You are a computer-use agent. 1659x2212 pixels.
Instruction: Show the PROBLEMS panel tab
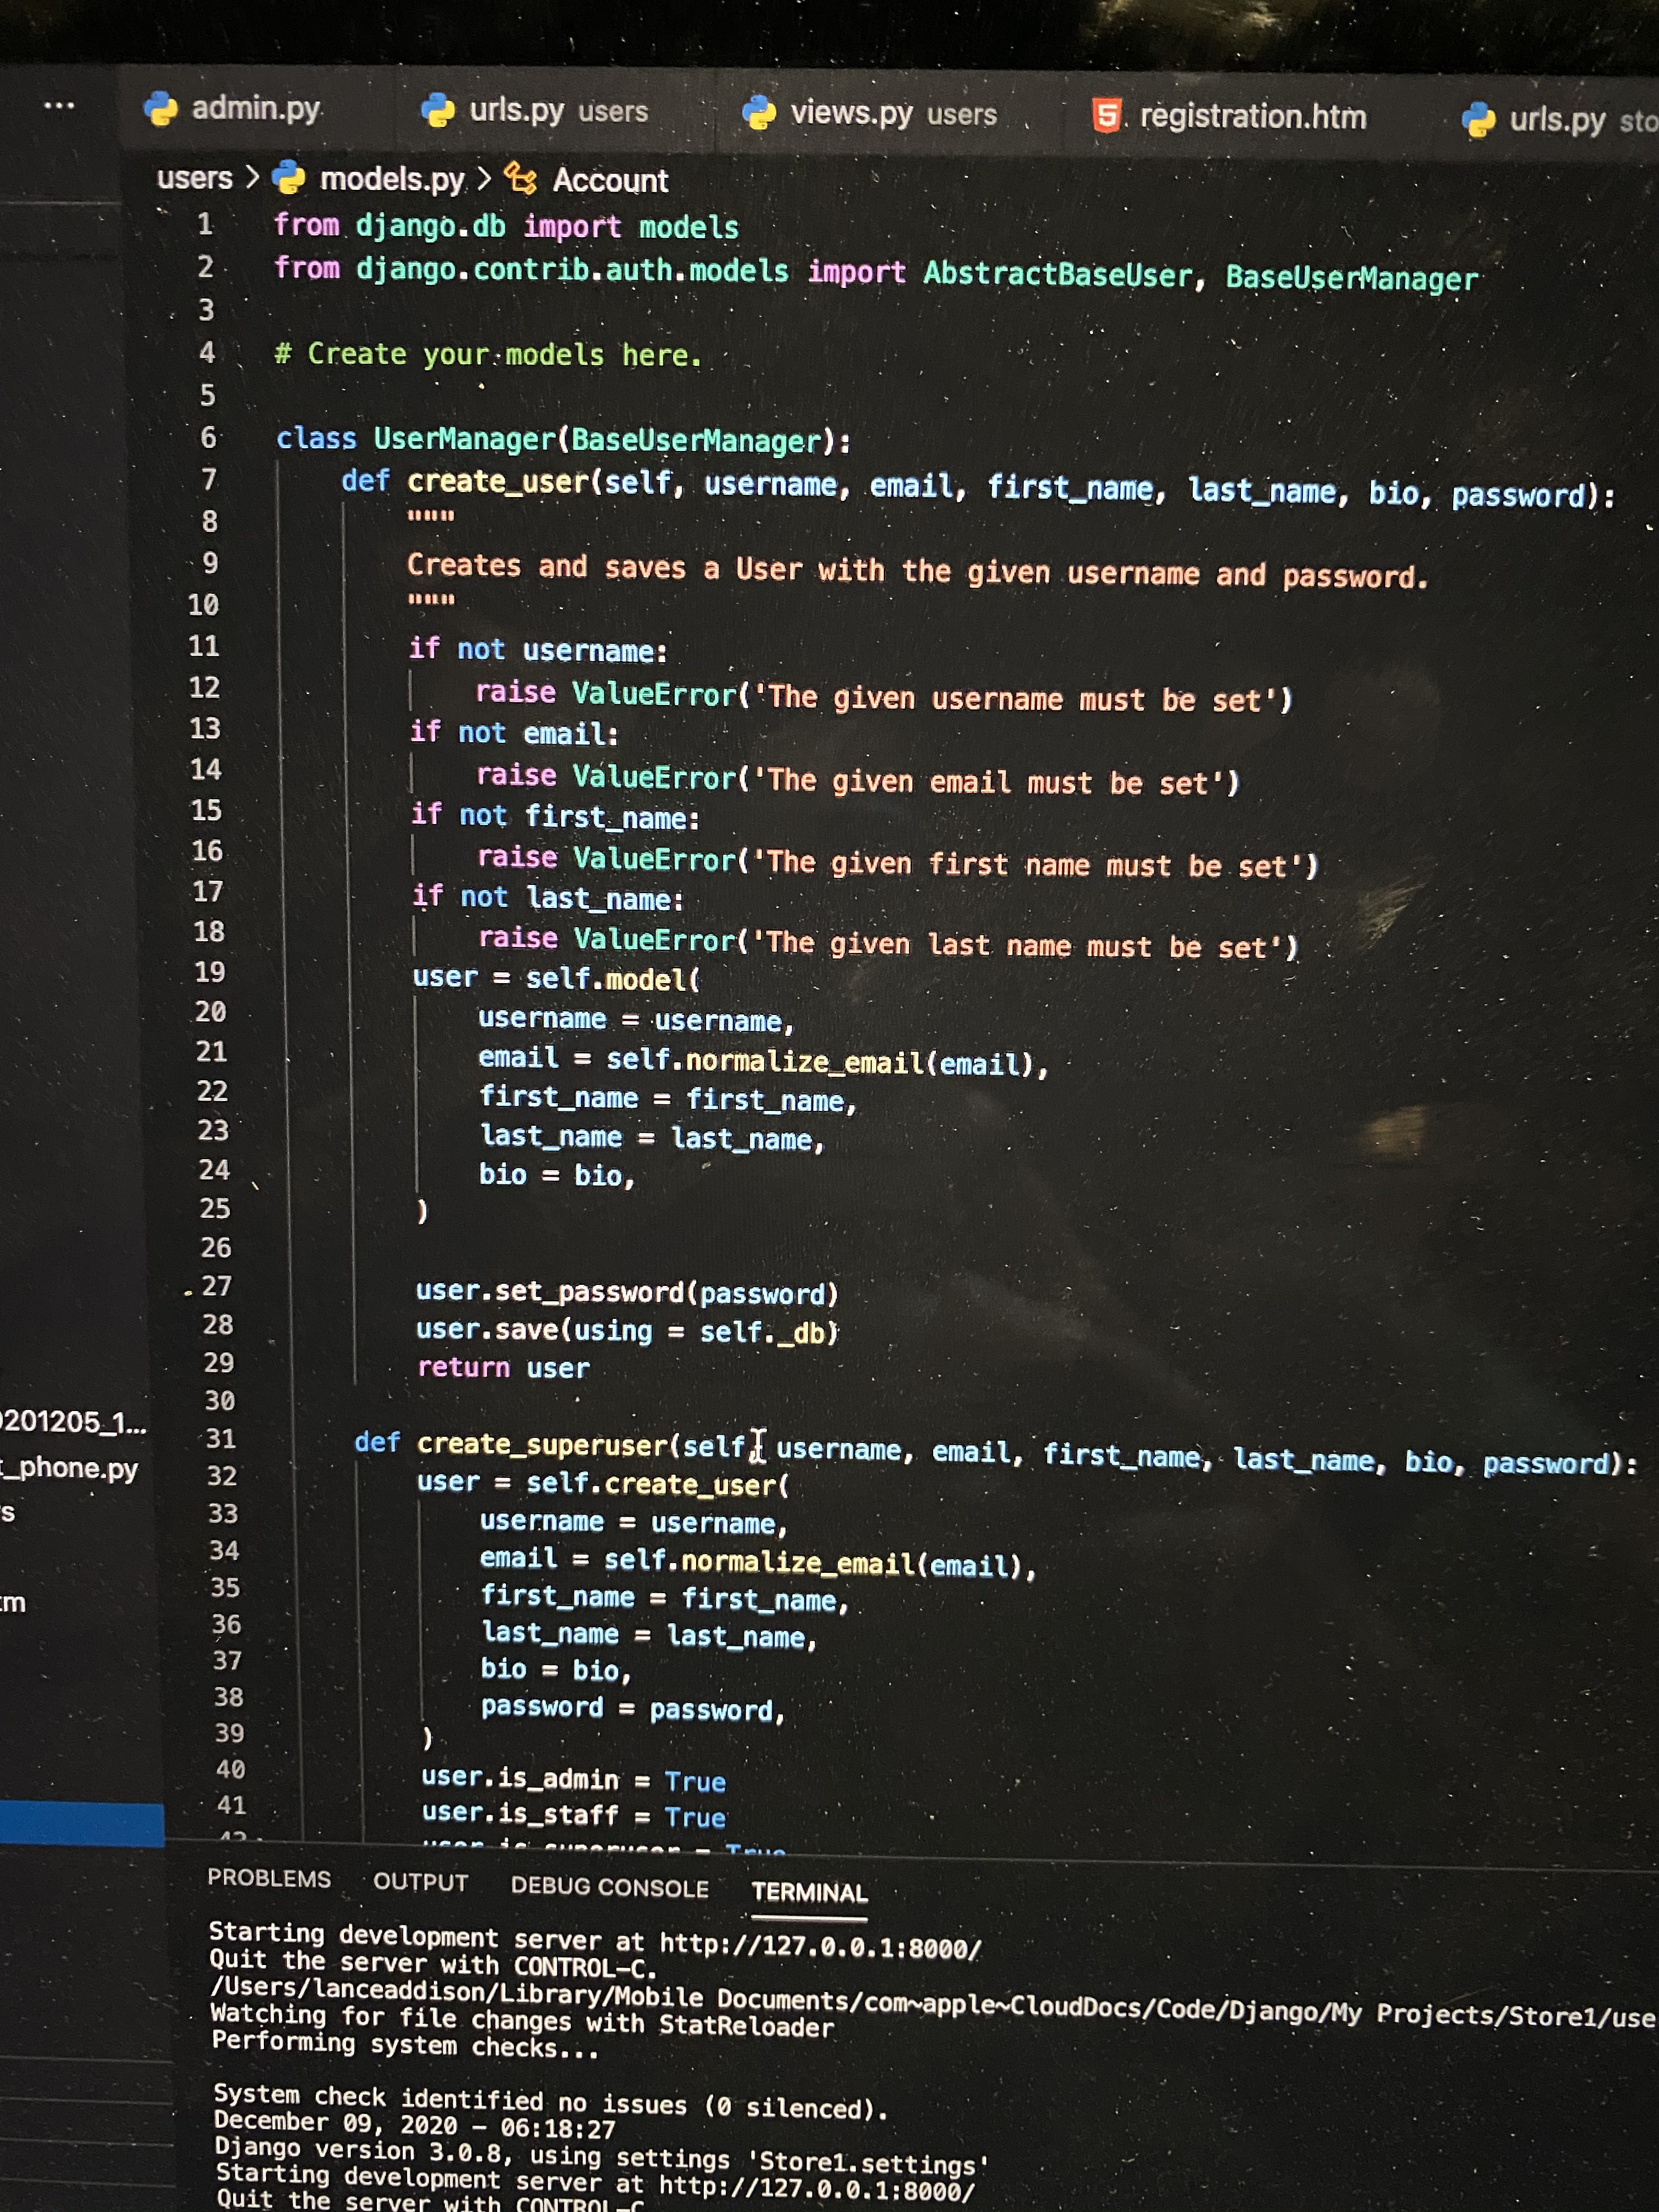[x=269, y=1878]
